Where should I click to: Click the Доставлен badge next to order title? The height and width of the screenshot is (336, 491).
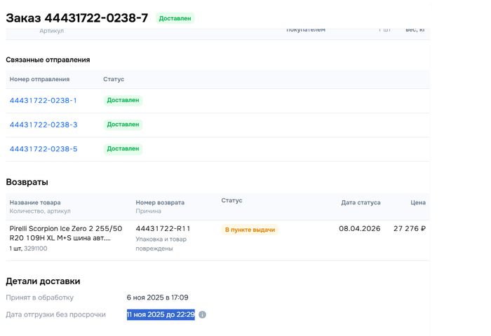click(175, 18)
